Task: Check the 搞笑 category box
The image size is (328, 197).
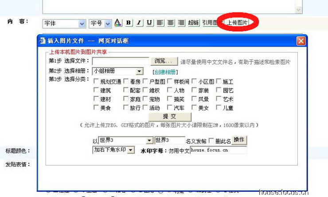Action: pos(170,98)
